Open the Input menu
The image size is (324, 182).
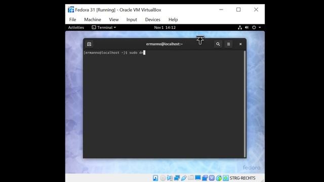[132, 20]
